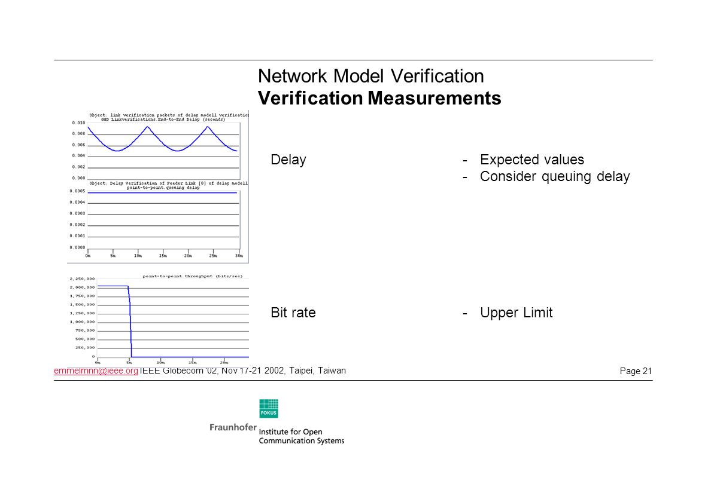Click 'IEEE Globecom 02' conference footer text
Viewport: 711px width, 502px height.
[x=178, y=371]
